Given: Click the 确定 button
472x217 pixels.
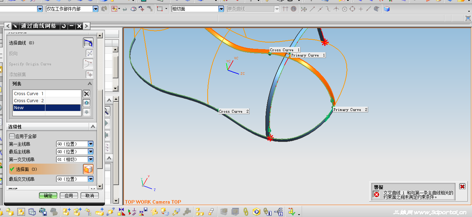Looking at the screenshot, I should 48,196.
